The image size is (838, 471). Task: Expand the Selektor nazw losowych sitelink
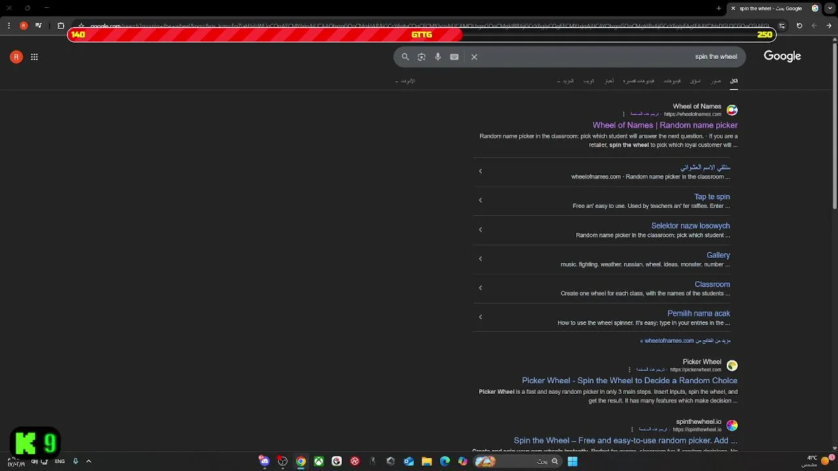coord(481,230)
